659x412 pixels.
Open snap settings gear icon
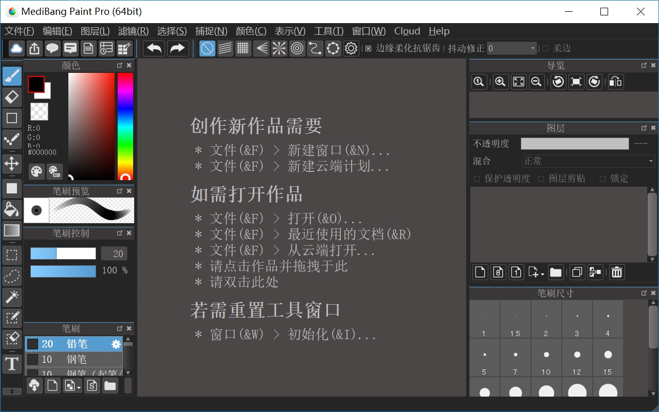(x=351, y=49)
